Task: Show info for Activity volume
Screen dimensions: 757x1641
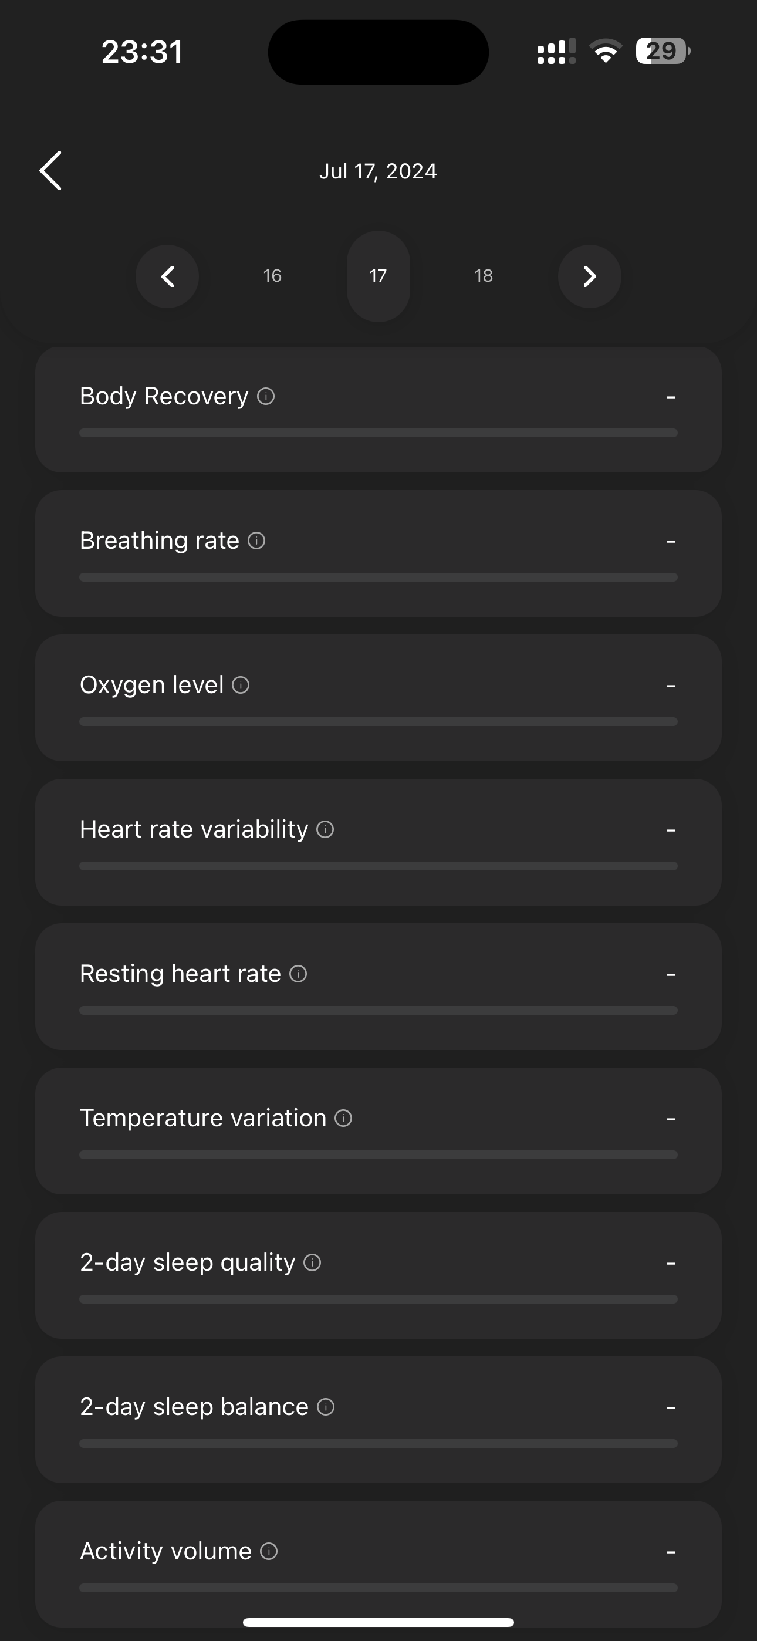Action: [x=269, y=1551]
